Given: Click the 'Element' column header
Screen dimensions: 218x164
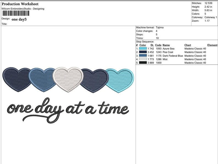Looking at the screenshot, I should tap(212, 45).
